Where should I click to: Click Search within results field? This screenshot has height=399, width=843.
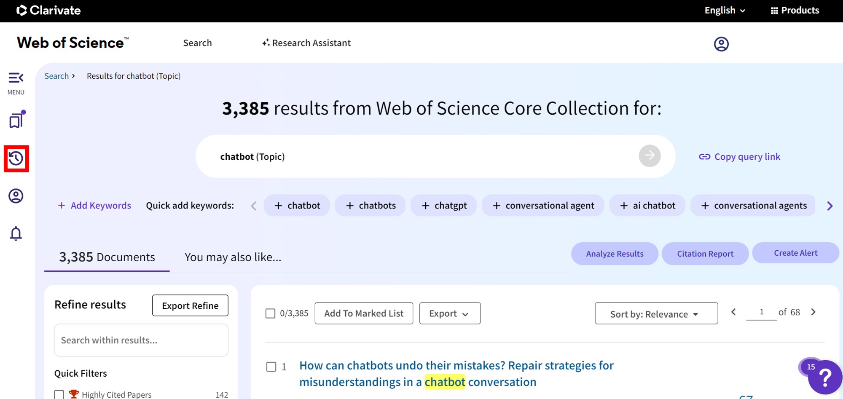tap(141, 340)
